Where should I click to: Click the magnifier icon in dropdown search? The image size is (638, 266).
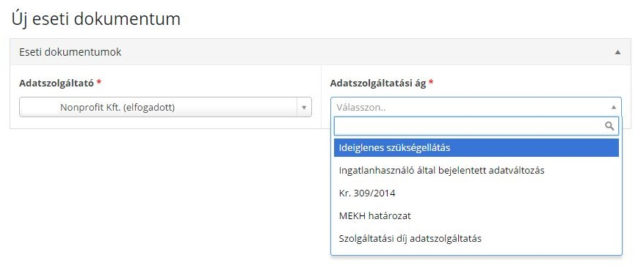tap(609, 126)
